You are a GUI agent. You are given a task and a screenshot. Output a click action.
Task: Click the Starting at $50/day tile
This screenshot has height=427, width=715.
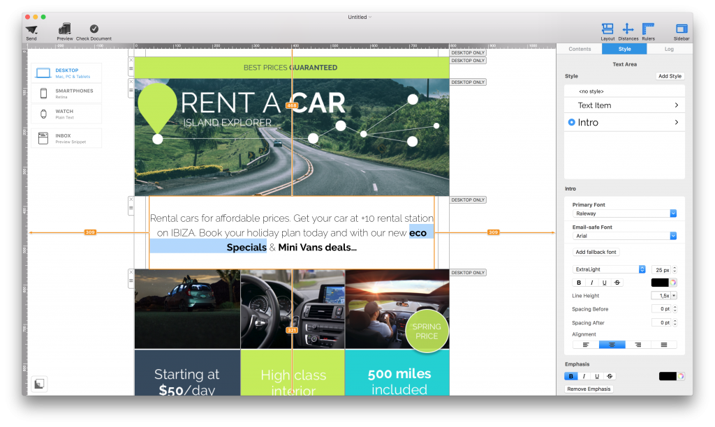[187, 373]
